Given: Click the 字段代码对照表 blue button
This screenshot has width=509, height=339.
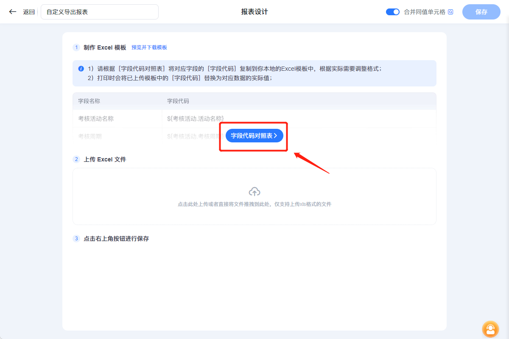Looking at the screenshot, I should (x=253, y=136).
